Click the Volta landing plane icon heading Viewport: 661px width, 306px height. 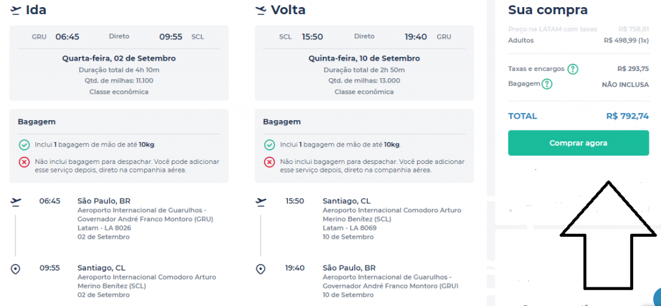[x=261, y=10]
